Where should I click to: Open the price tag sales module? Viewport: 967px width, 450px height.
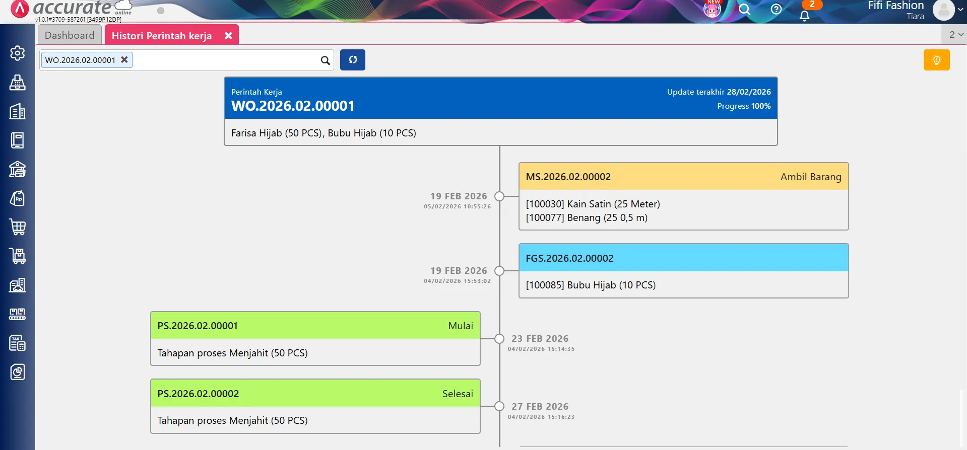tap(17, 198)
